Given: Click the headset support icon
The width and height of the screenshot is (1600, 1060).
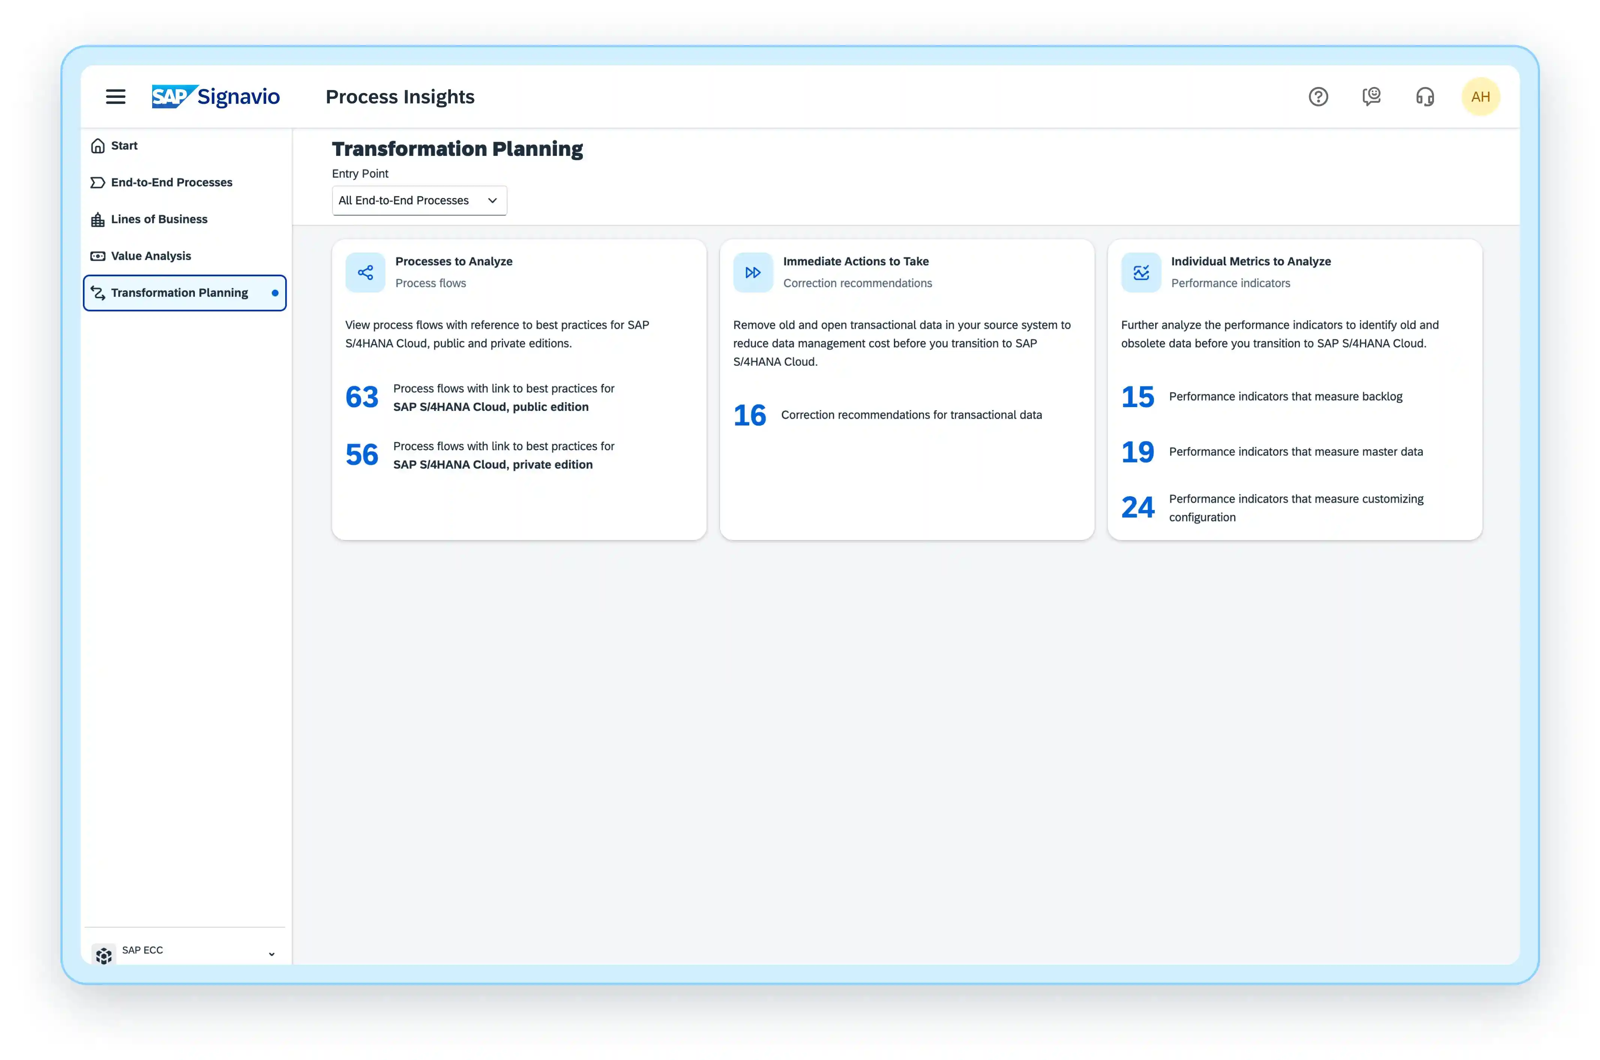Looking at the screenshot, I should coord(1425,97).
